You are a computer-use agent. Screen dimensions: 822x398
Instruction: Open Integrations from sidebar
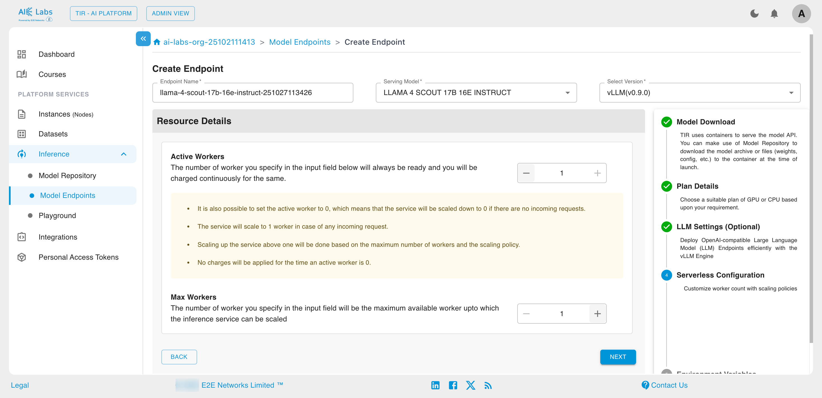pos(58,237)
